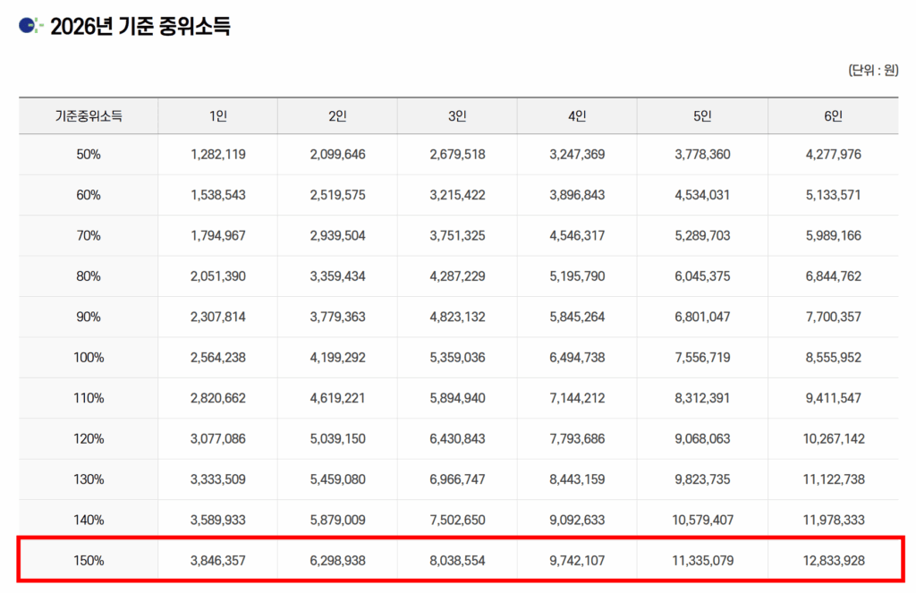Select the 50% row label
This screenshot has height=593, width=916.
coord(89,154)
